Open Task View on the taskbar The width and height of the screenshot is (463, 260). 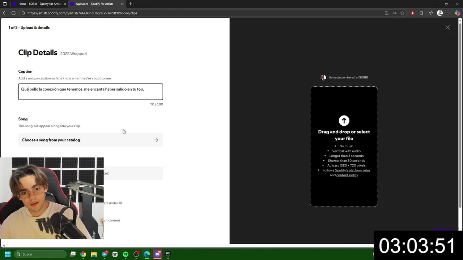pos(73,254)
